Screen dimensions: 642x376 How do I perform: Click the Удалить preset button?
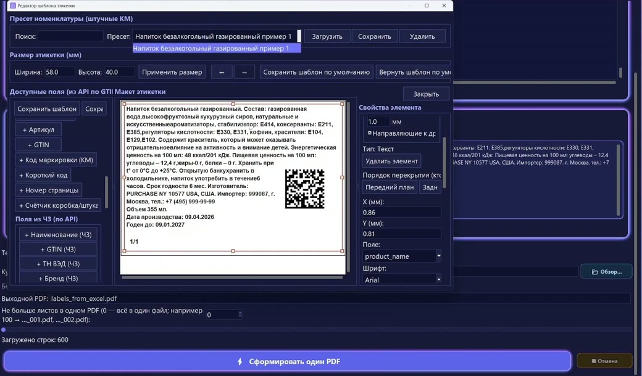click(x=422, y=36)
